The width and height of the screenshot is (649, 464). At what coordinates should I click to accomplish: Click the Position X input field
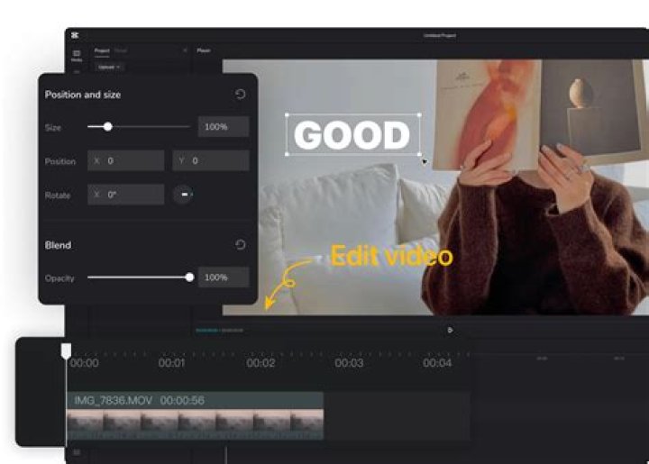pyautogui.click(x=126, y=161)
